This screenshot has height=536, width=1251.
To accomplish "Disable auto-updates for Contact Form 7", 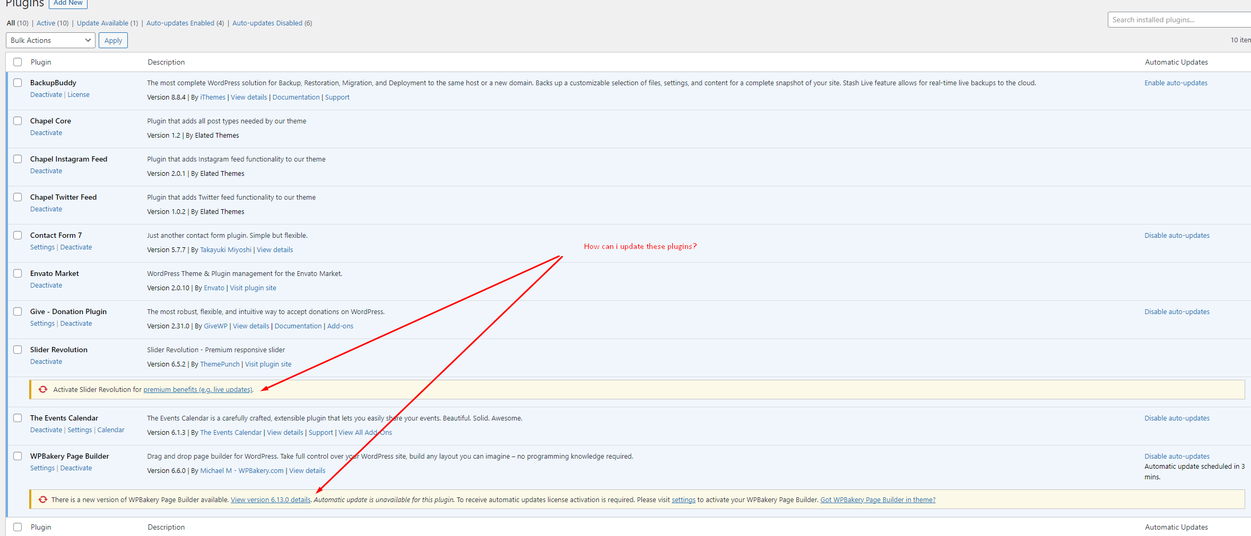I will click(1177, 236).
